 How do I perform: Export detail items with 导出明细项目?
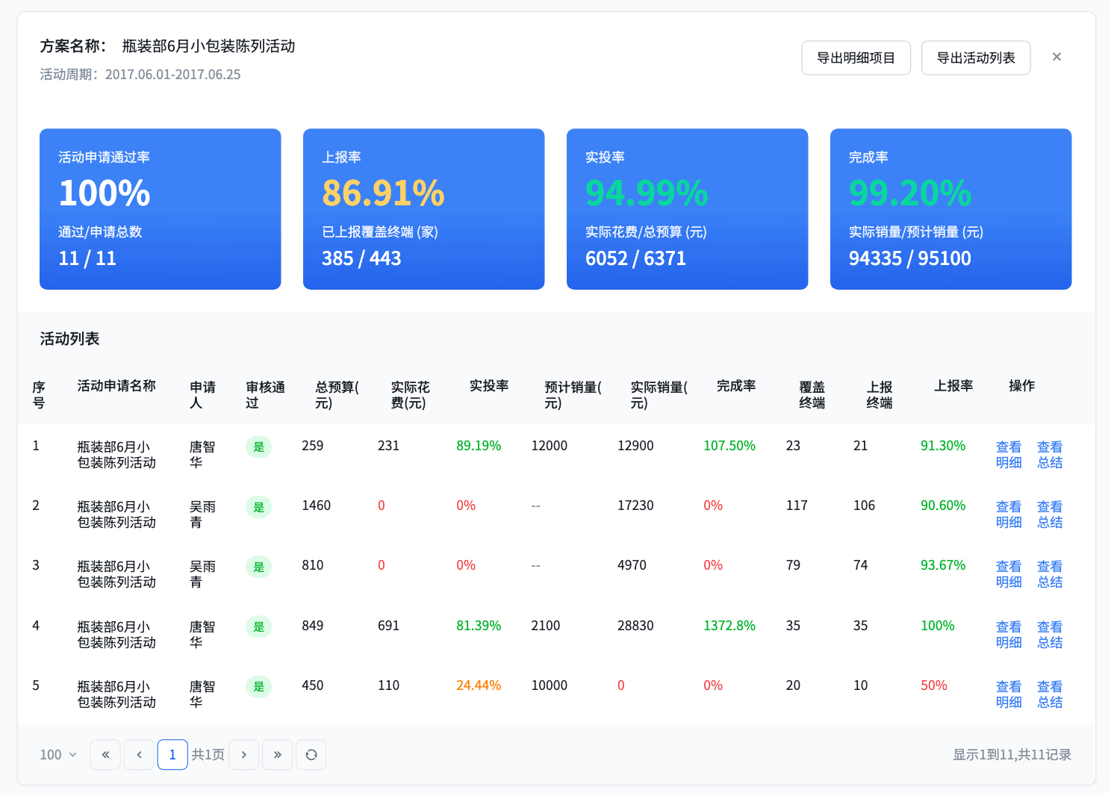point(856,57)
